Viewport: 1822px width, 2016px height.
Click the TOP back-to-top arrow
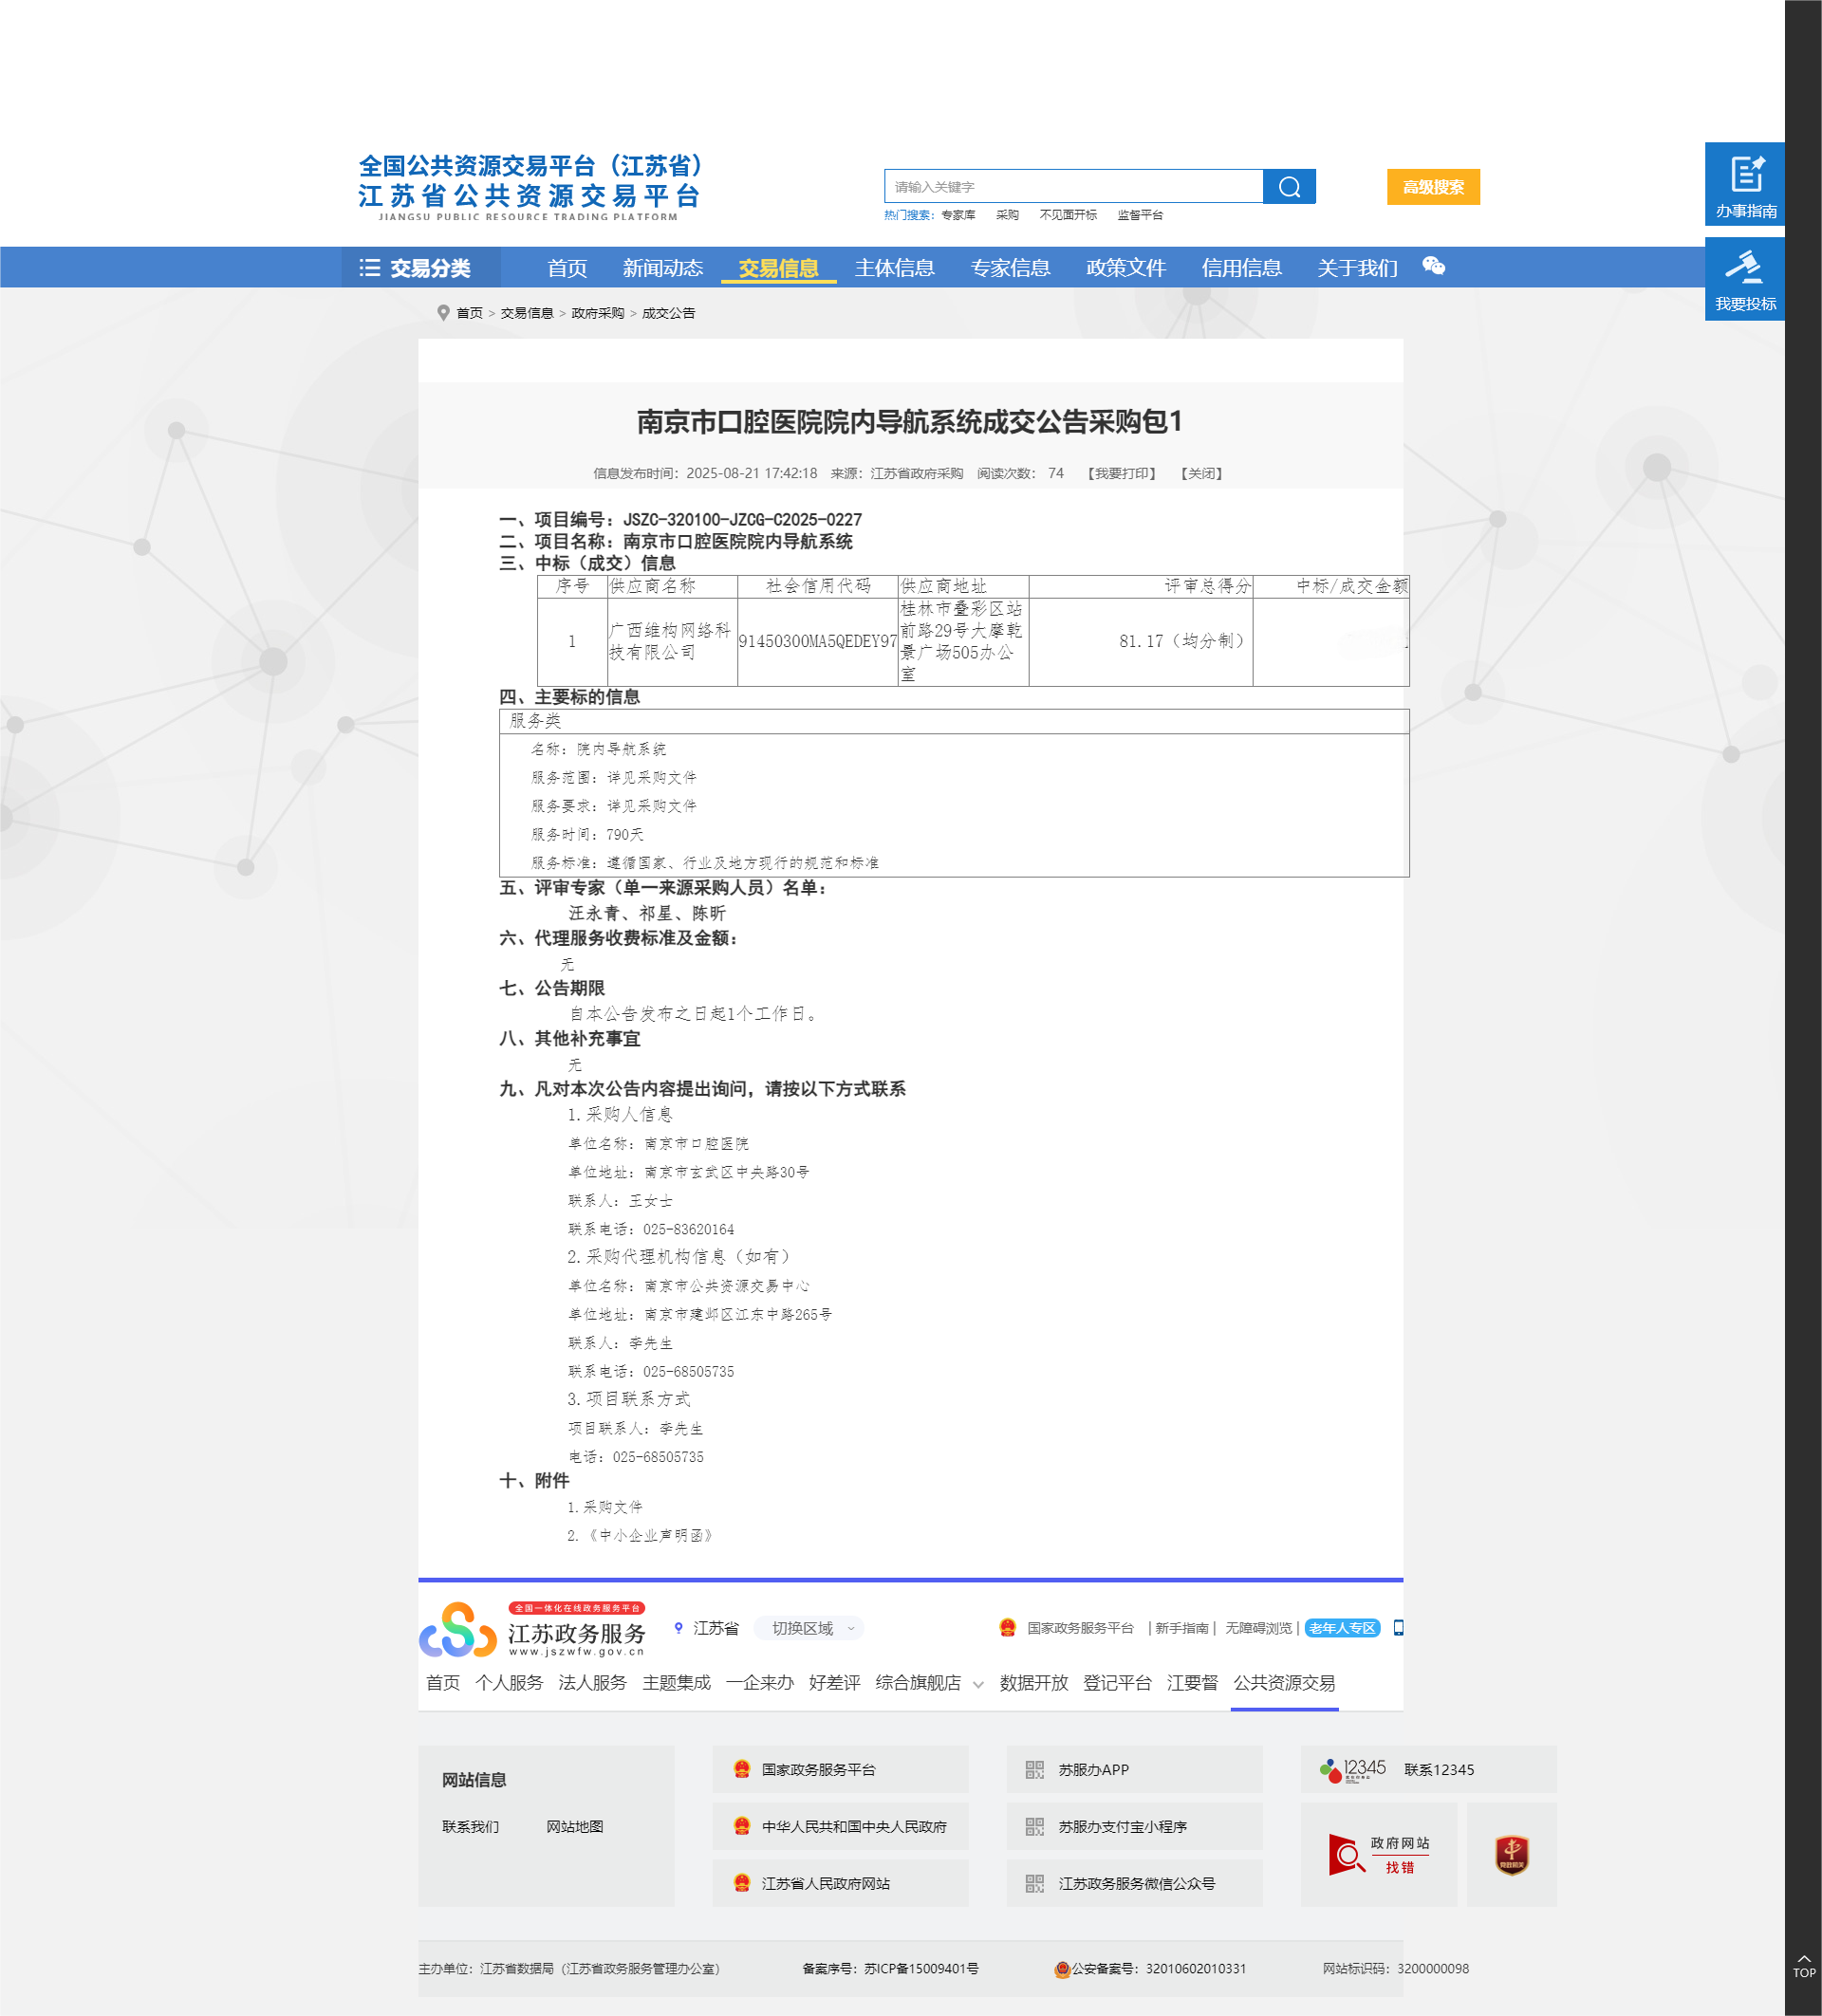coord(1803,1965)
